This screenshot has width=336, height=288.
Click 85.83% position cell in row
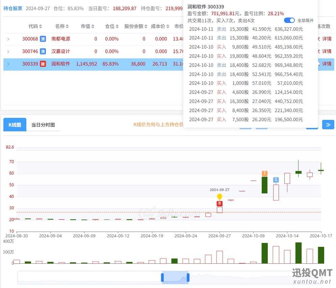[110, 64]
